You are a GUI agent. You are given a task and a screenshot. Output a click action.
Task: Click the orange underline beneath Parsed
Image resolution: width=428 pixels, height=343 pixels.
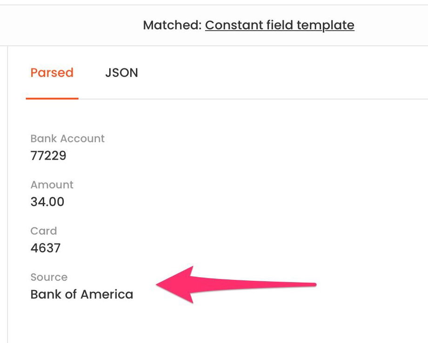(52, 98)
